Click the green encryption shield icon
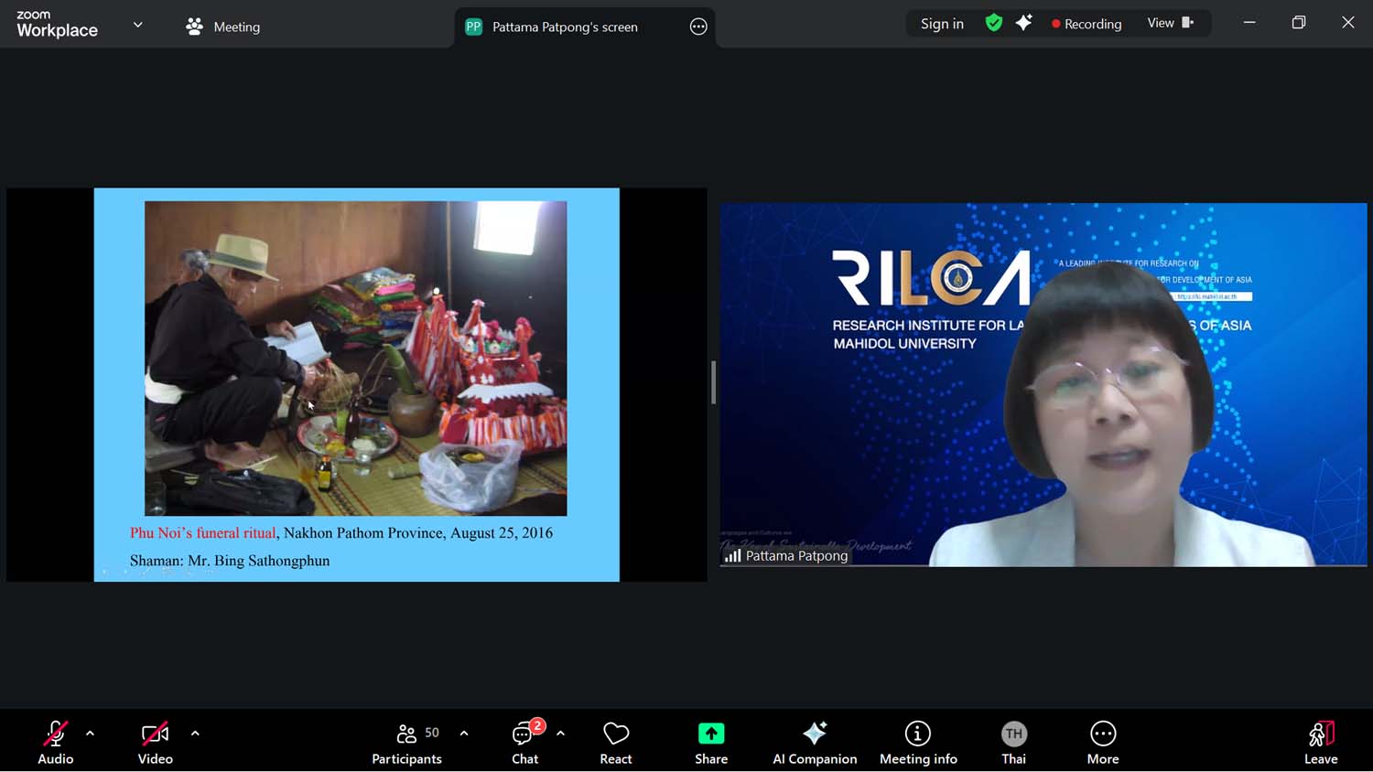The image size is (1373, 772). [993, 23]
